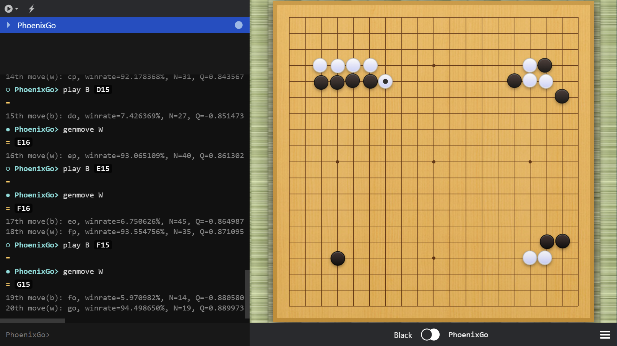Click the console horizontal scrollbar thumb
The height and width of the screenshot is (346, 617).
(x=32, y=321)
